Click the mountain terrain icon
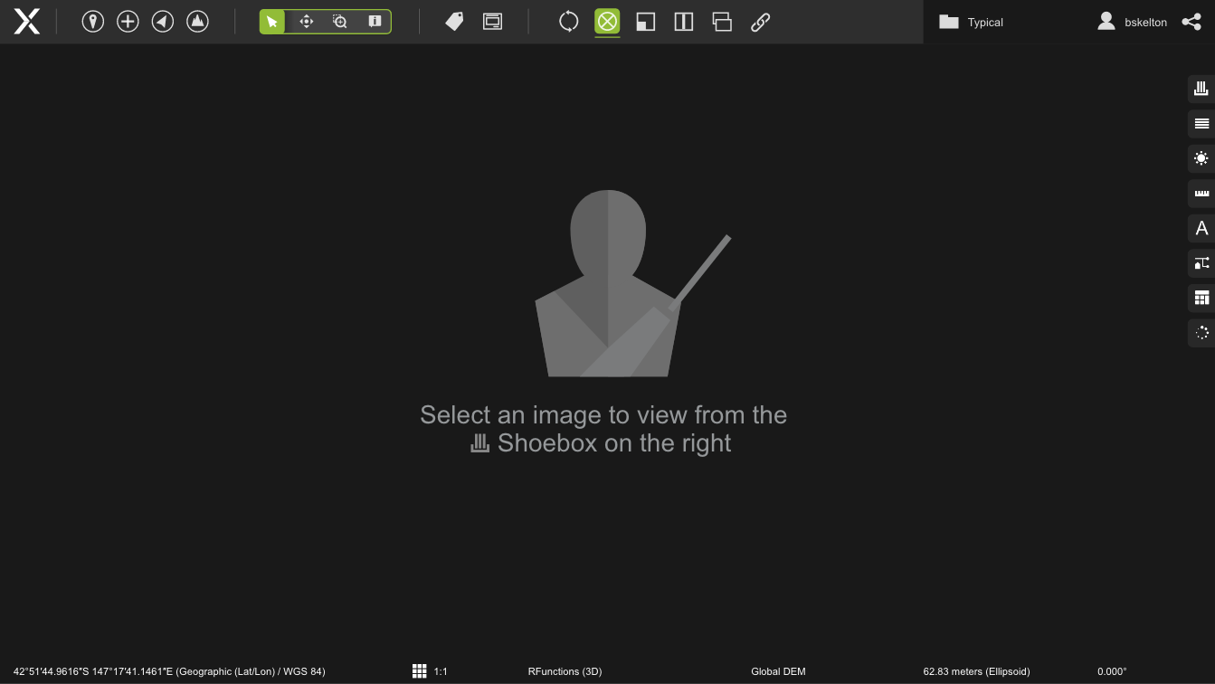The height and width of the screenshot is (684, 1215). tap(197, 22)
